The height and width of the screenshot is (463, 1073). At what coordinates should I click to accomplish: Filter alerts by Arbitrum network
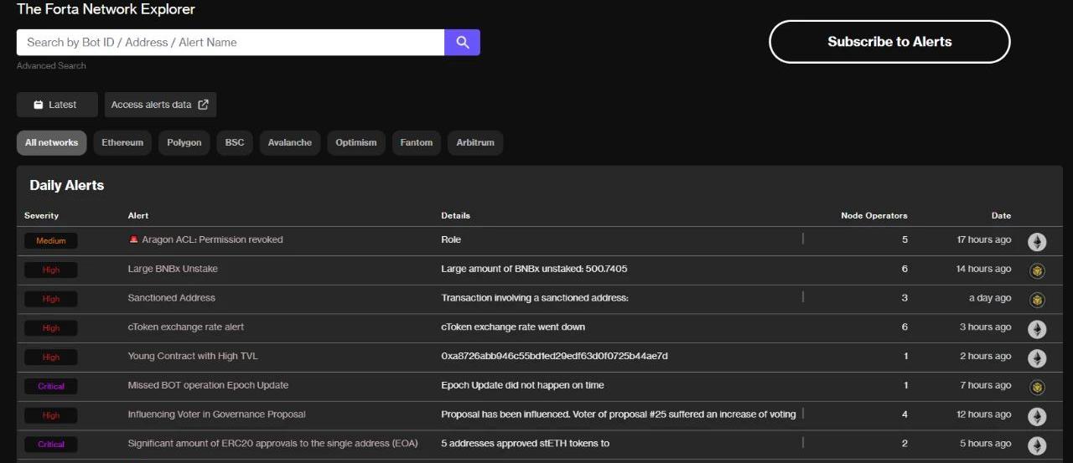click(475, 142)
